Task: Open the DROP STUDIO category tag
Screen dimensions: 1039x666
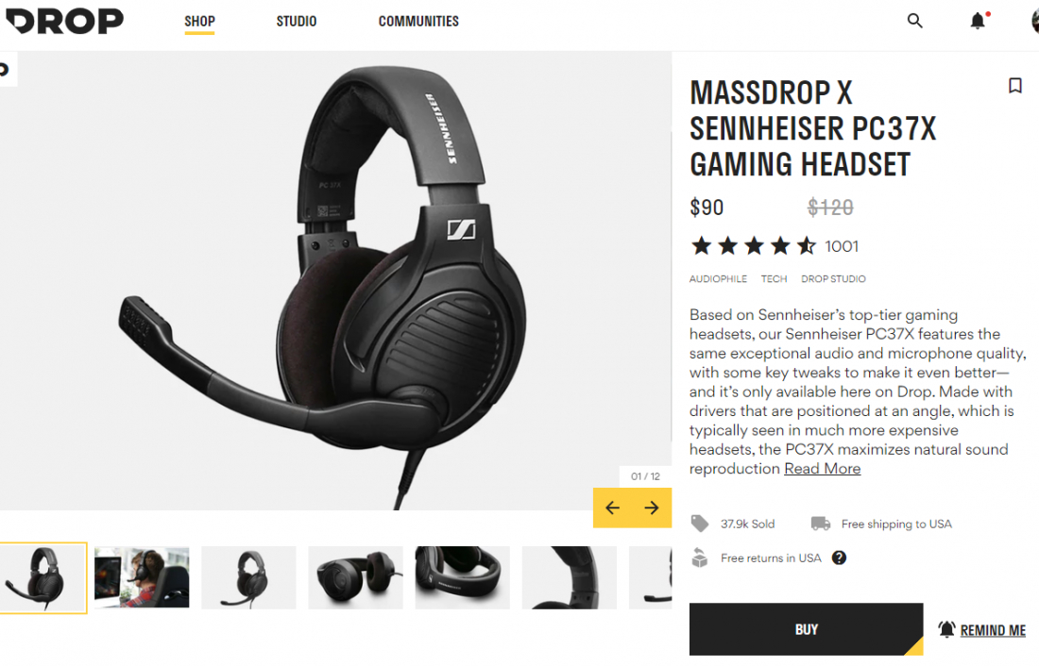Action: (x=833, y=278)
